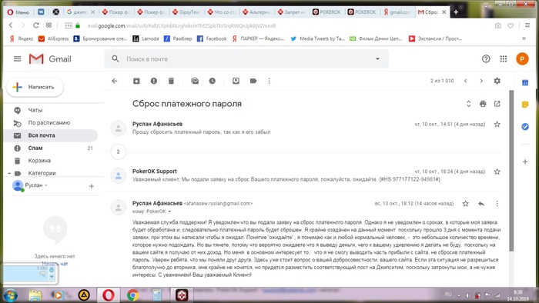Show the older conversation arrow
Image resolution: width=539 pixels, height=303 pixels.
481,81
